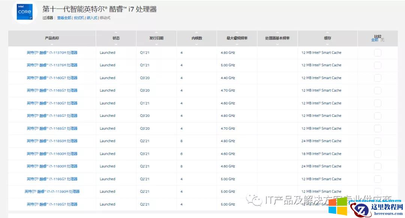Open the i7-11370H processor link

pos(52,53)
